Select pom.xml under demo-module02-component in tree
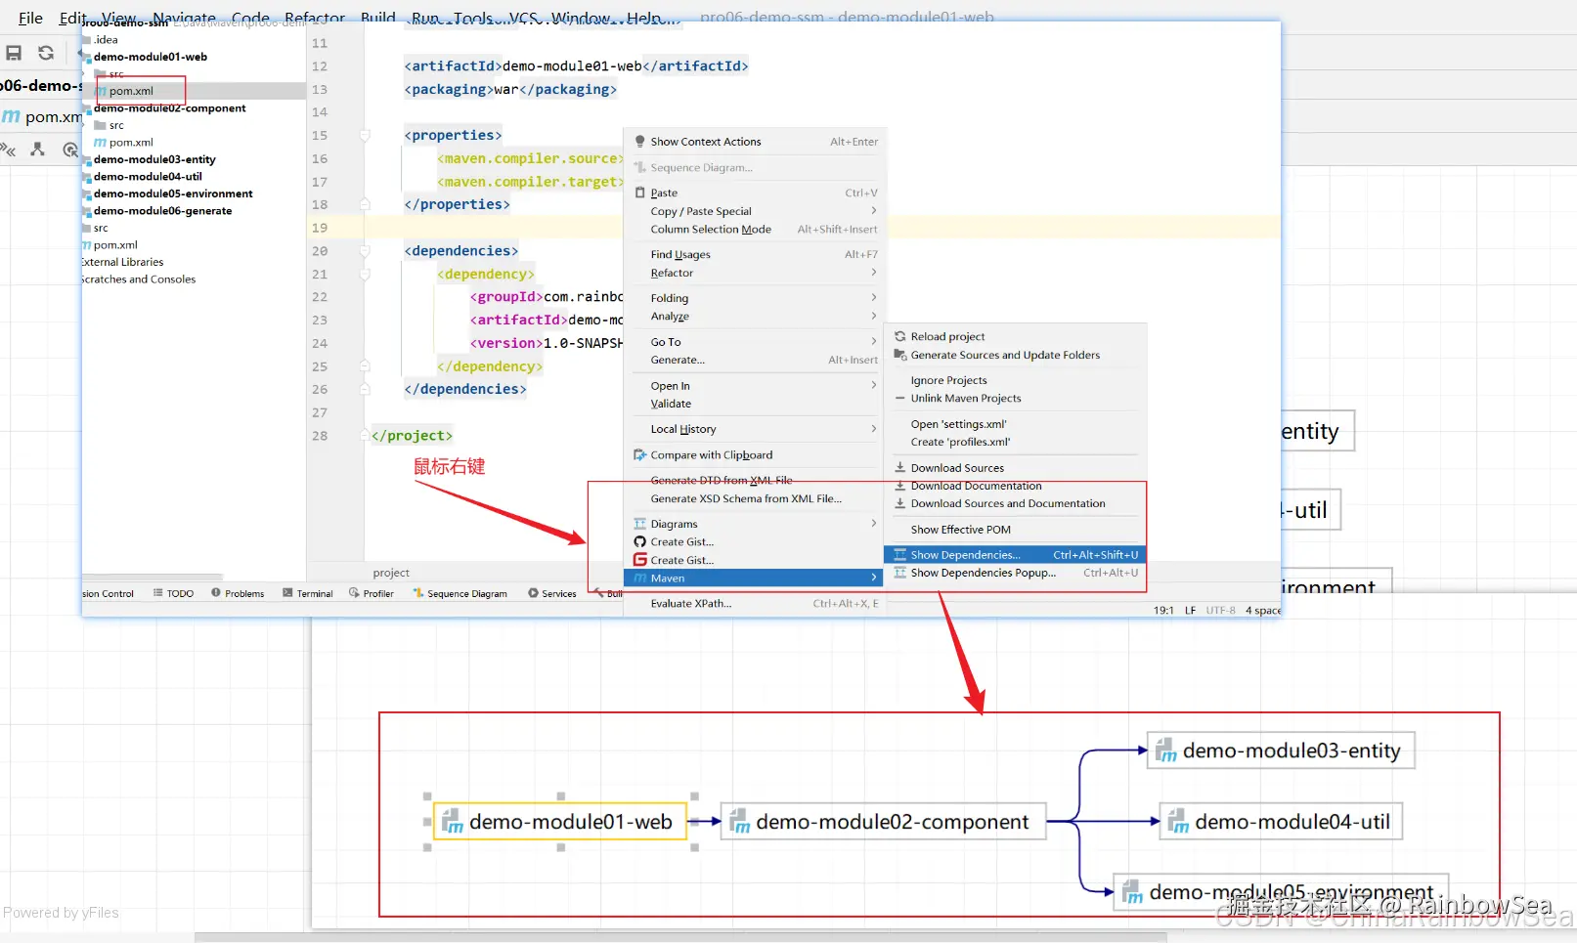1577x943 pixels. [131, 143]
